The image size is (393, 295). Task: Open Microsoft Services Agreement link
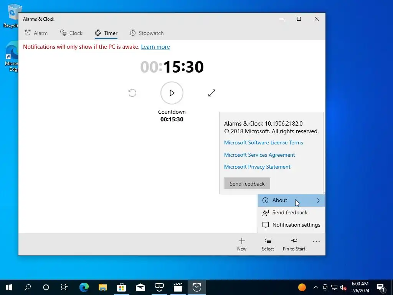tap(259, 155)
